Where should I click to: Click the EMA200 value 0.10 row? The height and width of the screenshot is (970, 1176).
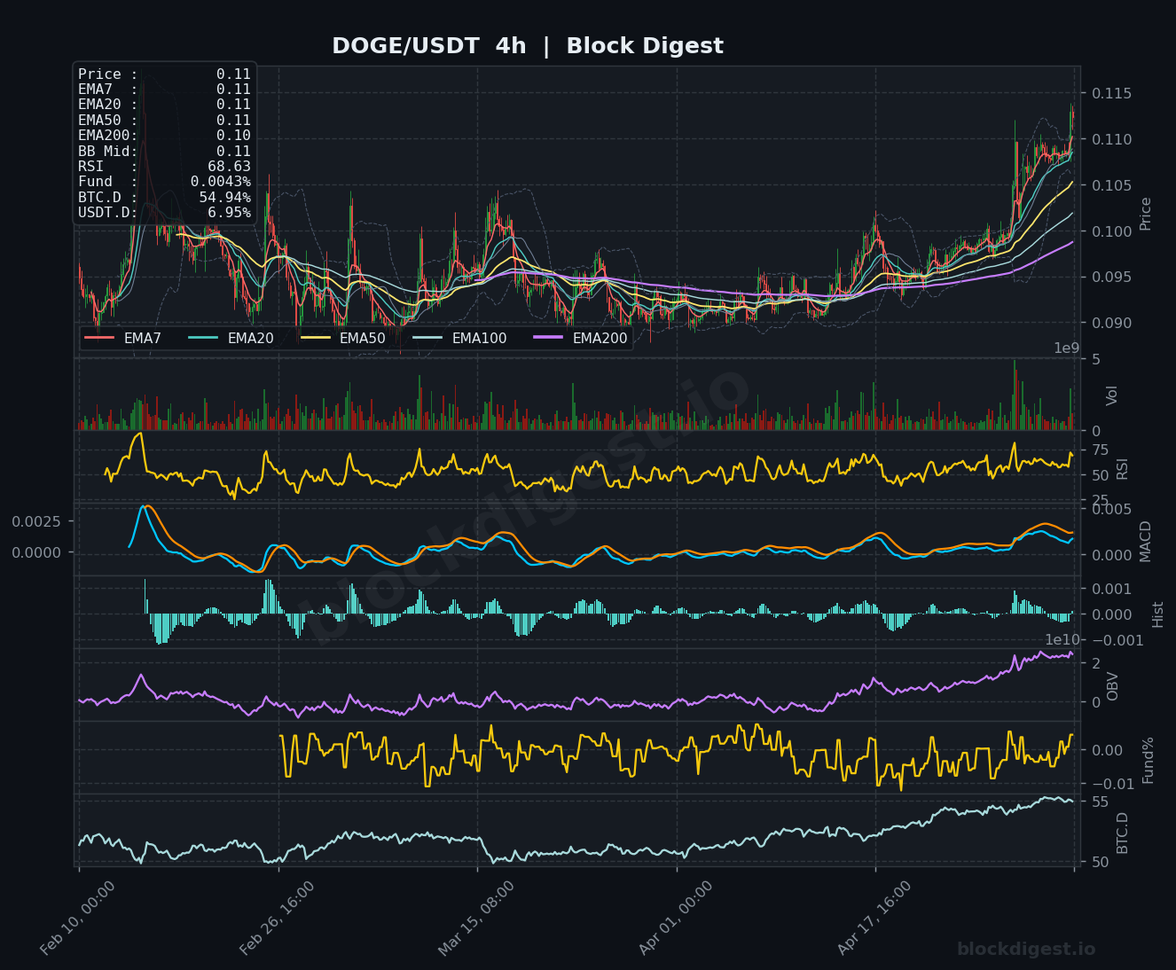[x=164, y=136]
